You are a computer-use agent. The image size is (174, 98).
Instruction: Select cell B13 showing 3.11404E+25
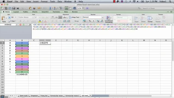22,74
